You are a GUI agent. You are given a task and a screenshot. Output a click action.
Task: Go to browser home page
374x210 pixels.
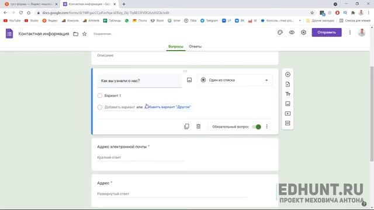[29, 13]
